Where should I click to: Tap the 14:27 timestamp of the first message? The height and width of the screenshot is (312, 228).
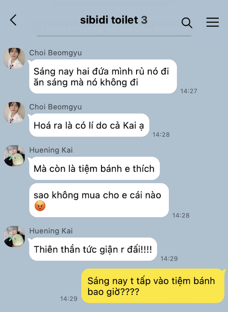coord(189,91)
